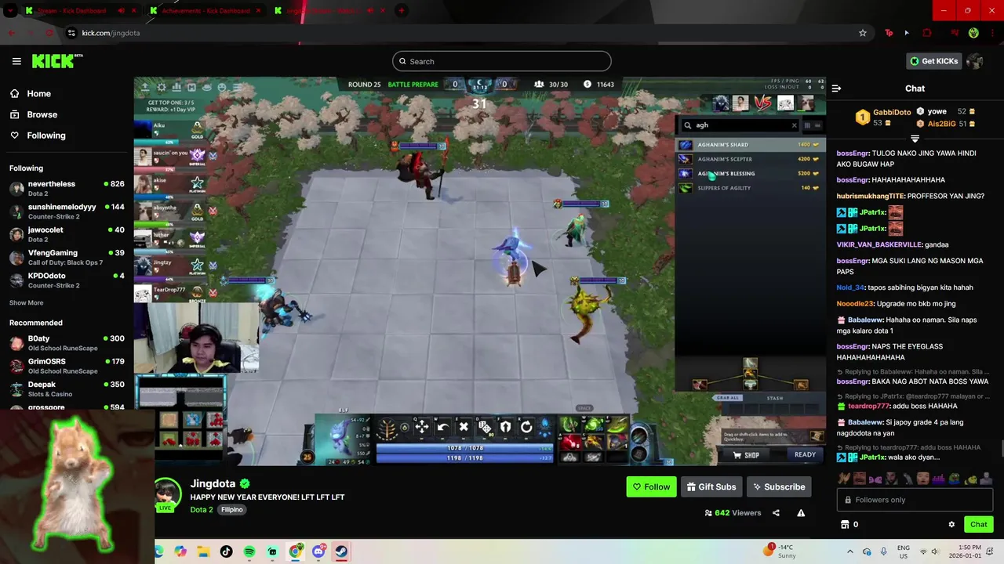The image size is (1004, 564).
Task: Clear the in-game shop search 'agh'
Action: coord(794,125)
